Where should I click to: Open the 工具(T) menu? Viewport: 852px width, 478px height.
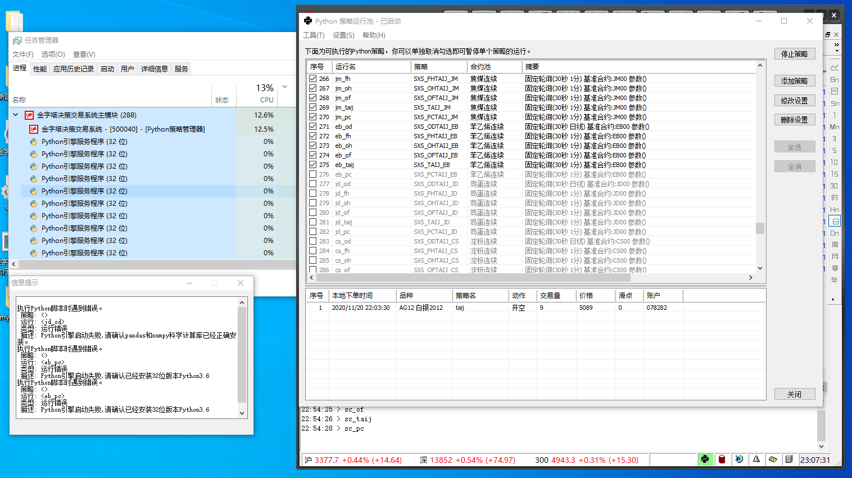tap(314, 35)
